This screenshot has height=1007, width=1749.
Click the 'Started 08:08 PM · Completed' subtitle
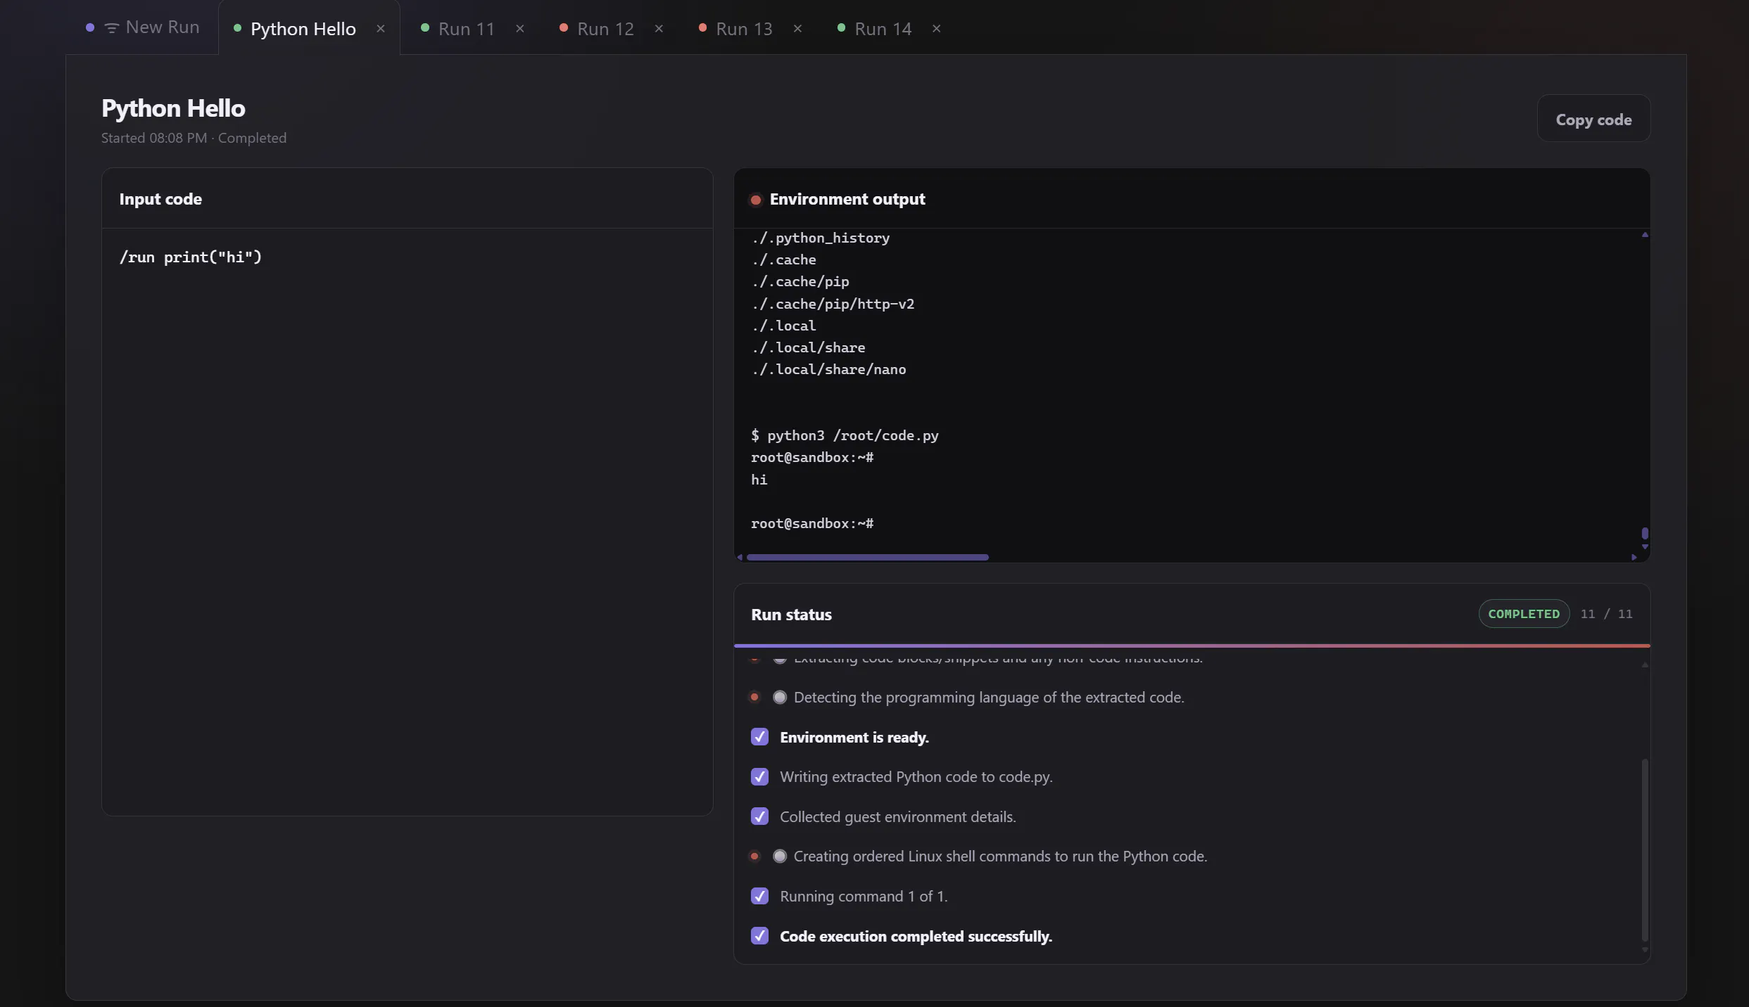coord(194,138)
